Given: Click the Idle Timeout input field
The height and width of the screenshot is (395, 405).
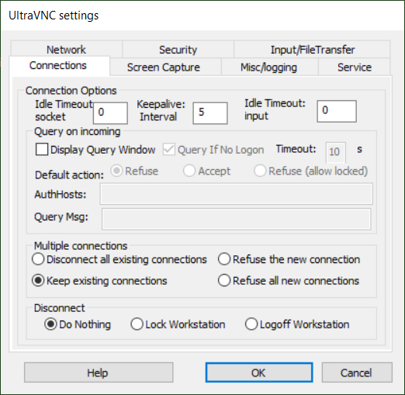Looking at the screenshot, I should (337, 111).
